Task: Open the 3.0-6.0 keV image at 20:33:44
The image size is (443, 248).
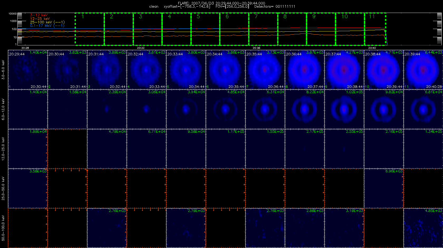Action: 186,70
